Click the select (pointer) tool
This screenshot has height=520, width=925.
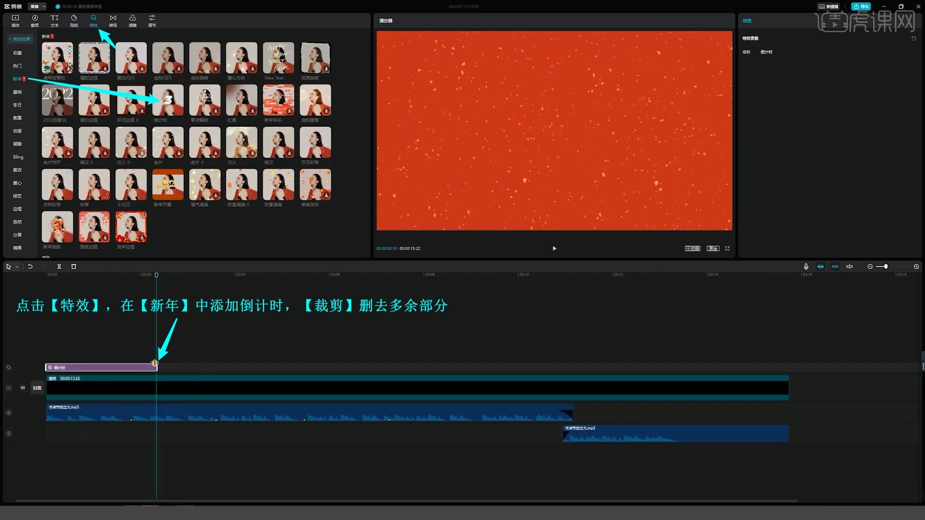[9, 267]
